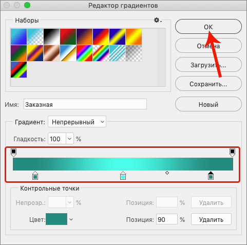The width and height of the screenshot is (247, 245).
Task: Click the green window zoom button
Action: (x=27, y=5)
